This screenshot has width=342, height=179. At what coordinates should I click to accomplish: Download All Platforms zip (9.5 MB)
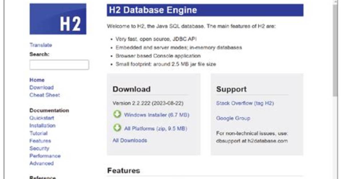tap(156, 129)
